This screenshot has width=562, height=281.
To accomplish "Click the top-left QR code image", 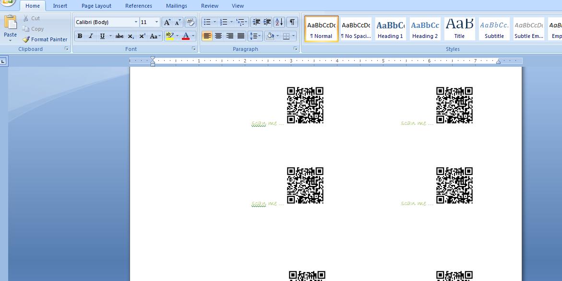I will (x=305, y=105).
